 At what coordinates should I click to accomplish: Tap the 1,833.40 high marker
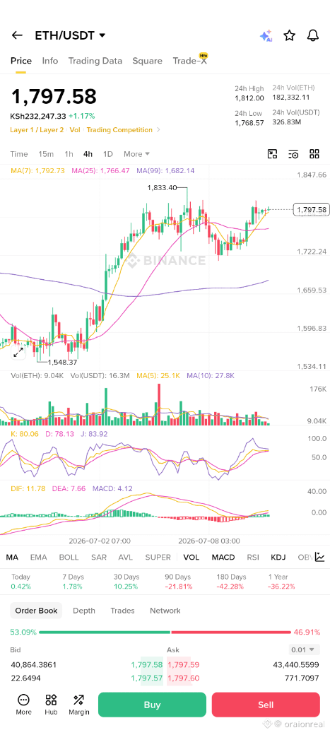[x=163, y=187]
